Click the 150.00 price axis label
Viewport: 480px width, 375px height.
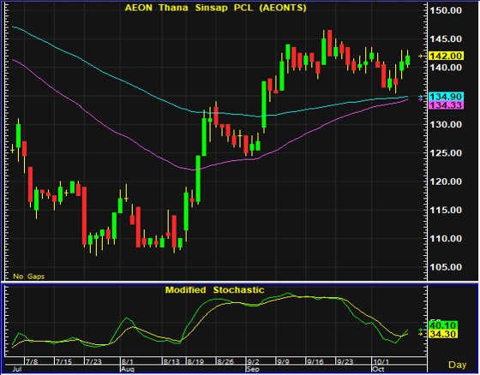[x=446, y=11]
